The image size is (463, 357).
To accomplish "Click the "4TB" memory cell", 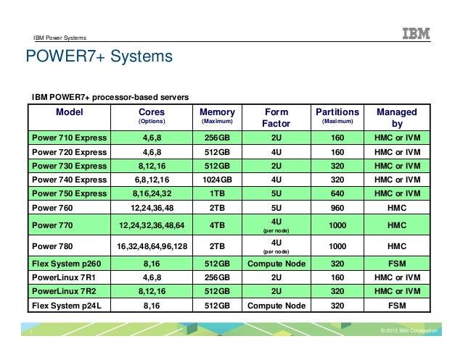I will [217, 225].
